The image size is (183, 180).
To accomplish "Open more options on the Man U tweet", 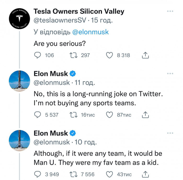I will [170, 133].
